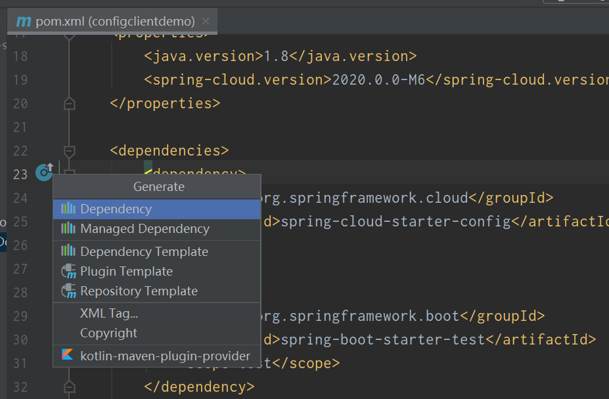Click the </scope> closing tag
Viewport: 609px width, 399px height.
pos(306,364)
